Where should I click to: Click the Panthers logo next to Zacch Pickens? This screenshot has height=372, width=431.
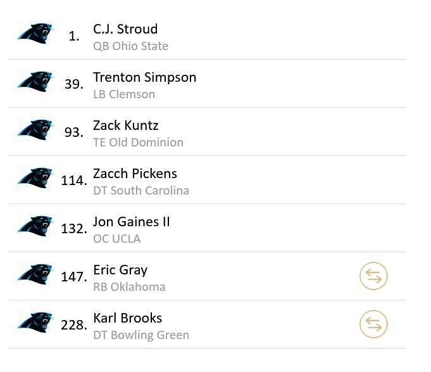[35, 178]
